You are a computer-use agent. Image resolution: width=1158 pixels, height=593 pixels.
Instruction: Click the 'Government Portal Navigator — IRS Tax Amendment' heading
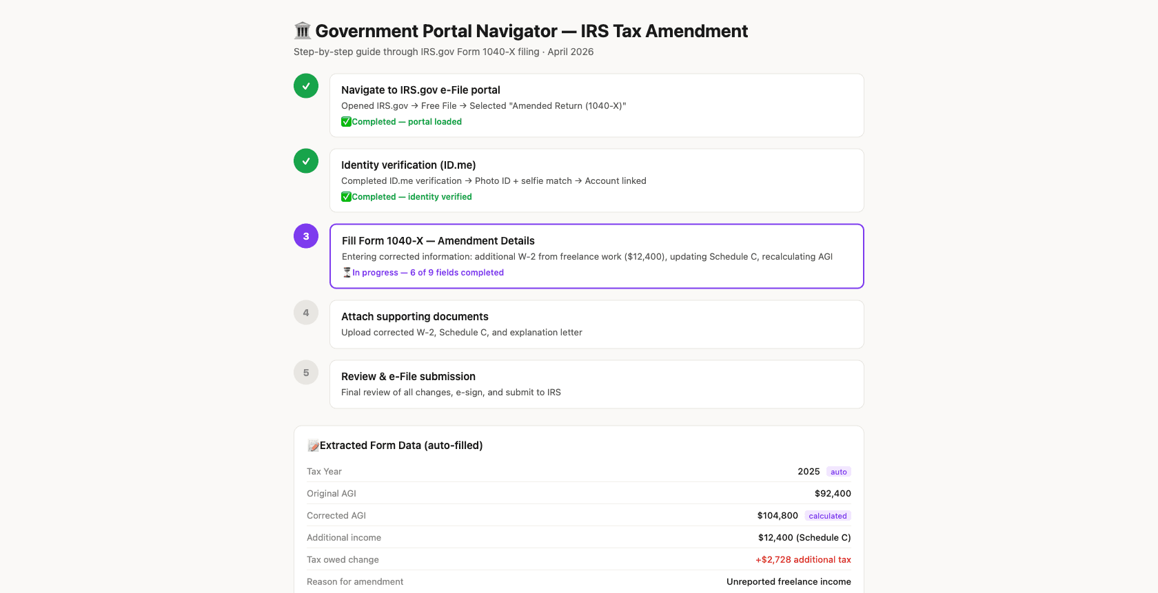pyautogui.click(x=531, y=31)
